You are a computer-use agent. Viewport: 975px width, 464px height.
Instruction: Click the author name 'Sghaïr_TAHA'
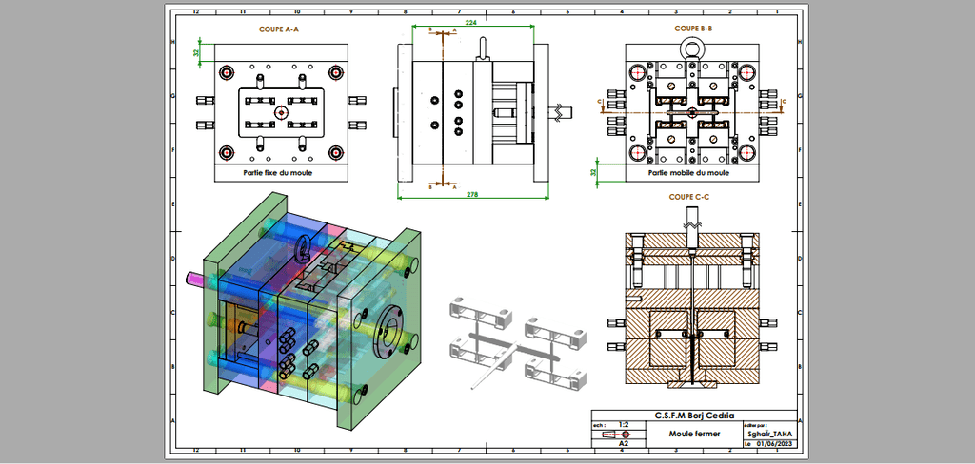click(770, 435)
